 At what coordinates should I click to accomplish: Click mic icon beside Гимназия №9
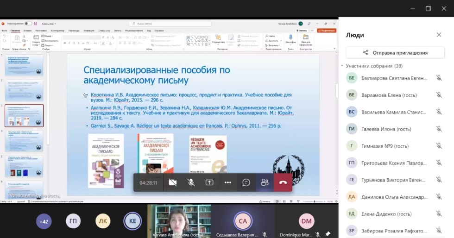coord(439,146)
